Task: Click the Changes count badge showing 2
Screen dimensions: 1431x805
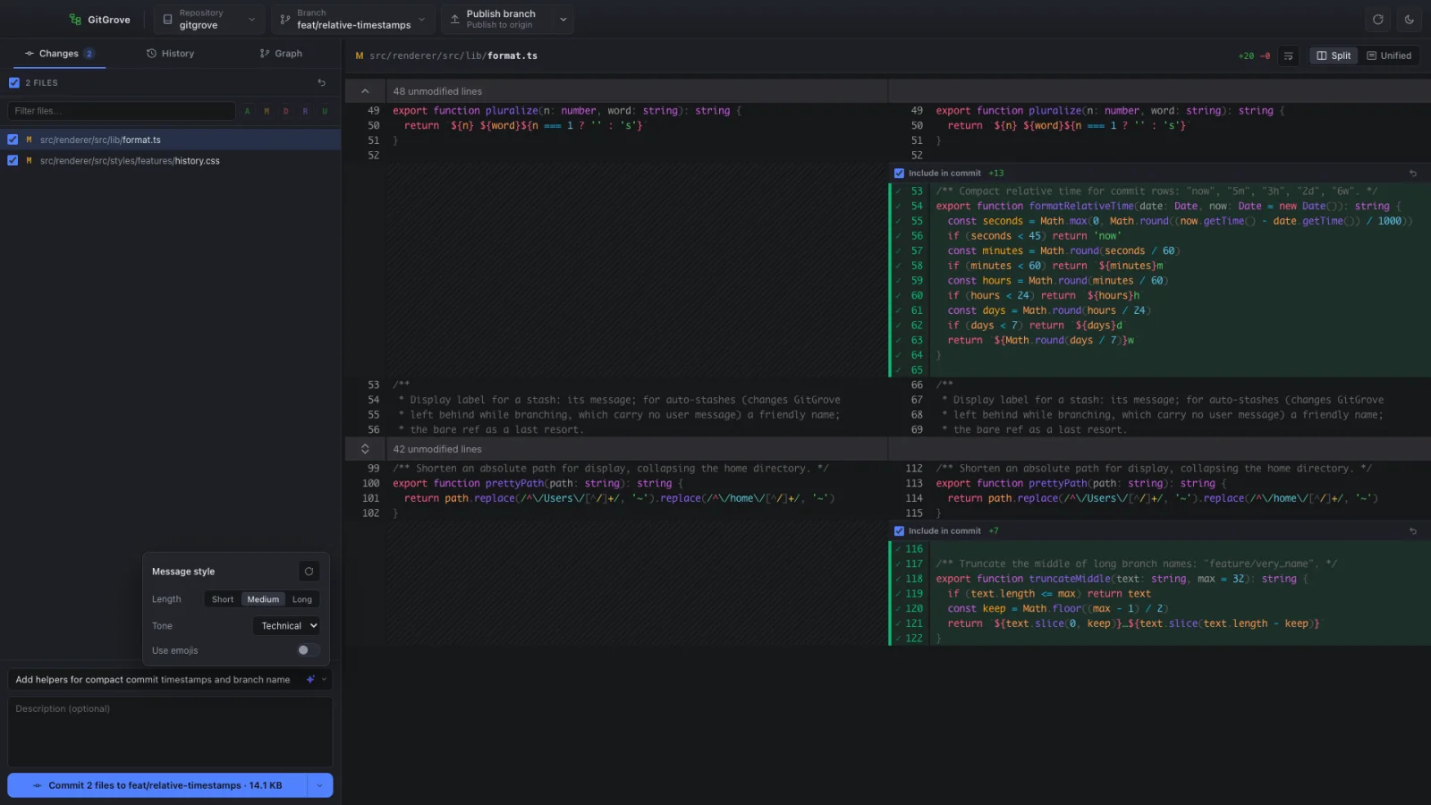Action: point(89,54)
